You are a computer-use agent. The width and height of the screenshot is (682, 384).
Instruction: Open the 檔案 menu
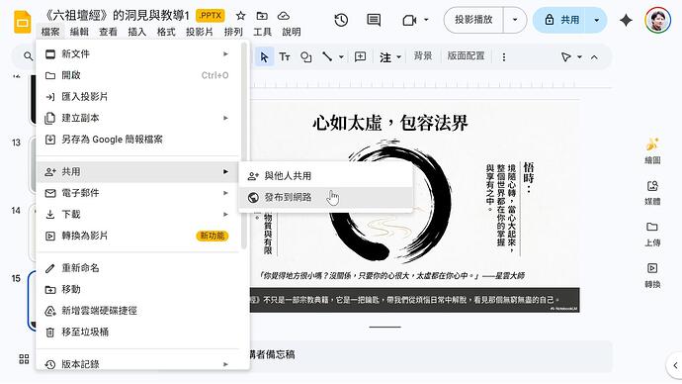50,32
